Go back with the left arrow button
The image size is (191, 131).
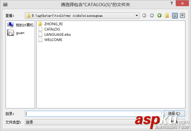(x=144, y=15)
